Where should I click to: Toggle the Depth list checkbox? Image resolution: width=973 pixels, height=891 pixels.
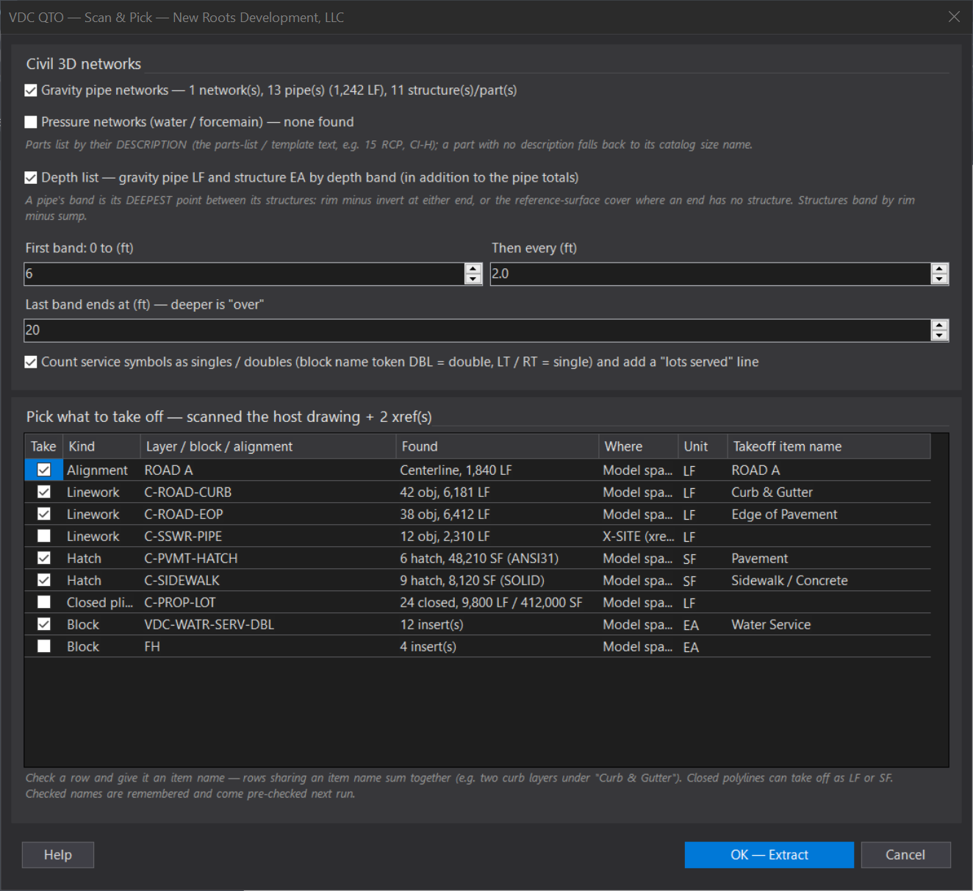tap(31, 178)
